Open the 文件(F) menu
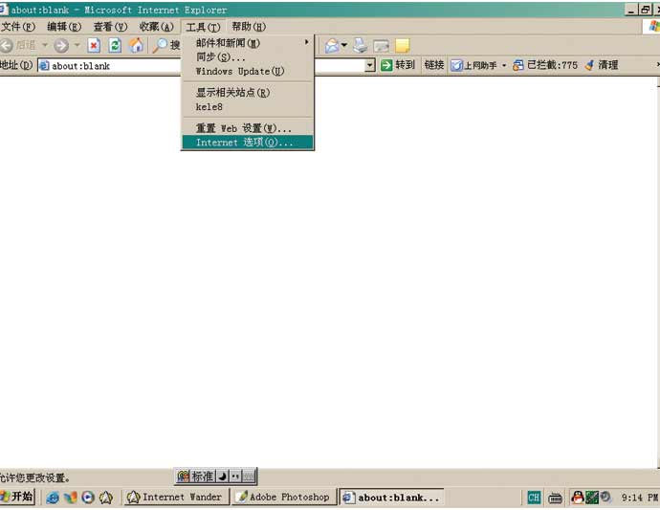 pos(17,27)
